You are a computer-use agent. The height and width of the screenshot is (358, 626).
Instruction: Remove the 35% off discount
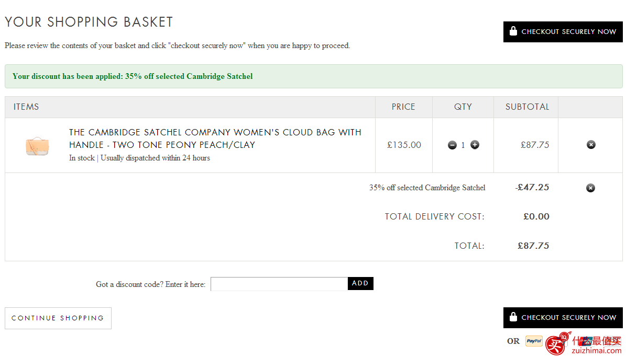590,188
